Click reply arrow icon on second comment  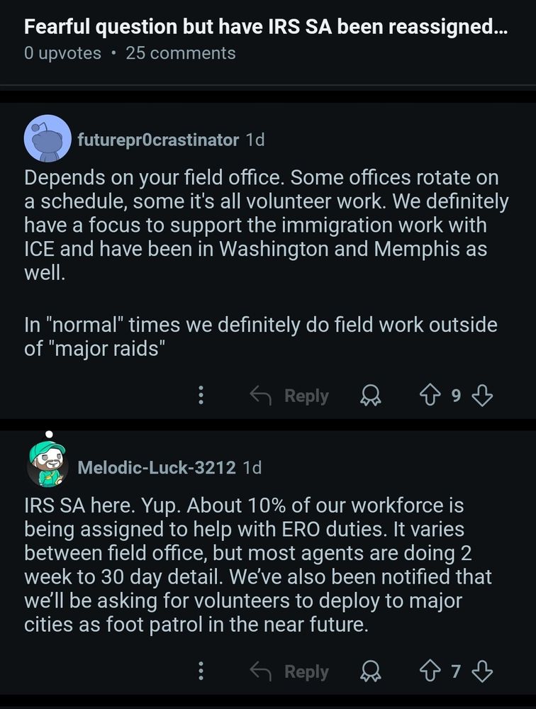(x=260, y=671)
